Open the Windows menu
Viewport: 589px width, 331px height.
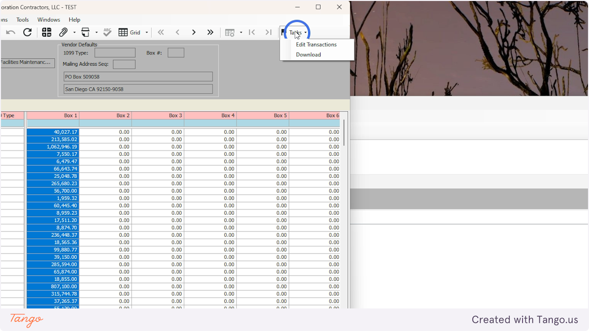49,20
